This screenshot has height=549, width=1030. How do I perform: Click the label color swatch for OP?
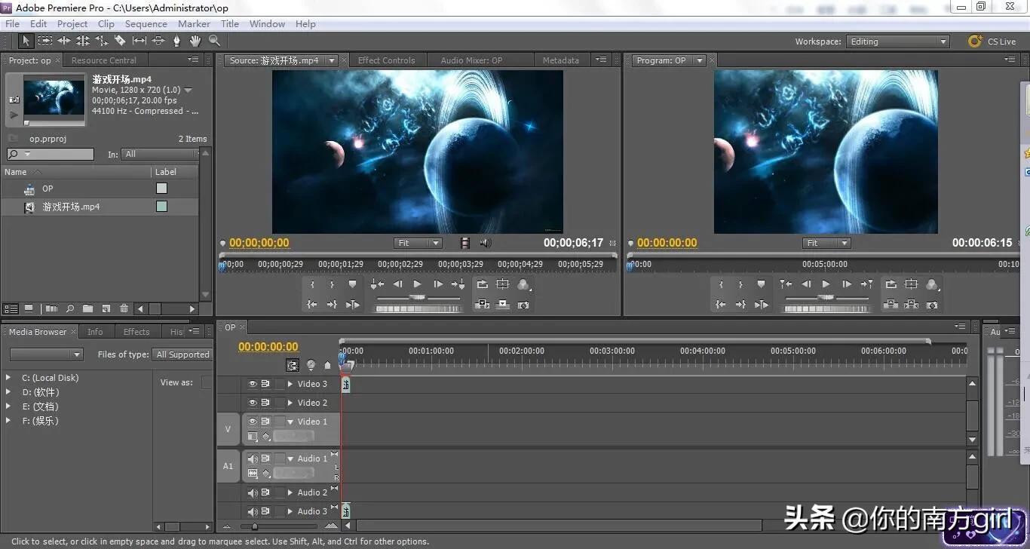161,189
